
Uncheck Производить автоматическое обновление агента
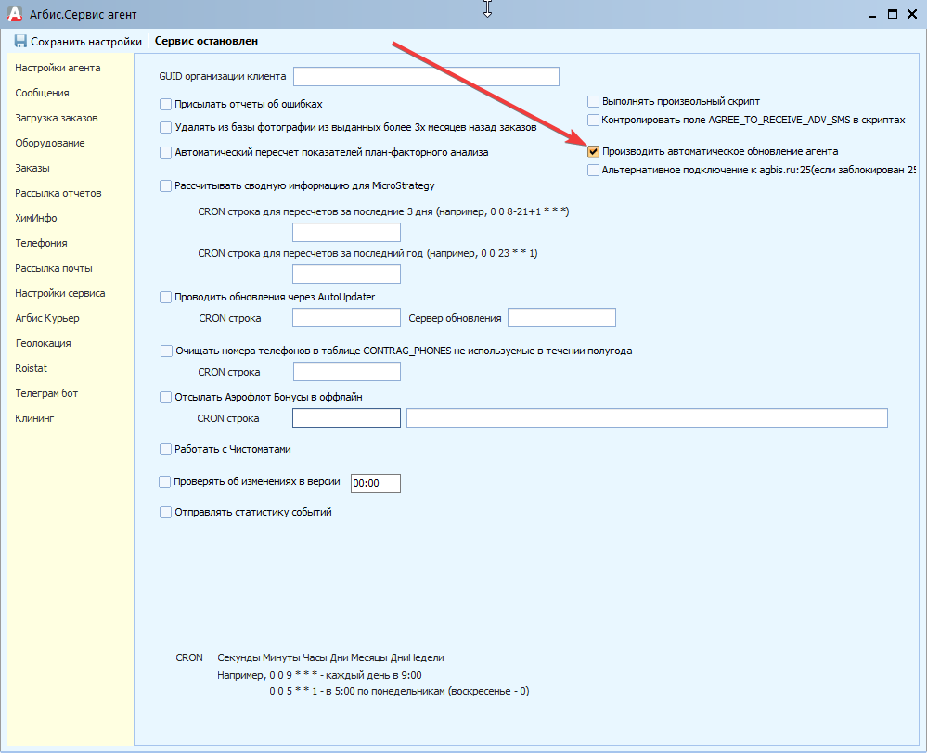click(x=593, y=151)
